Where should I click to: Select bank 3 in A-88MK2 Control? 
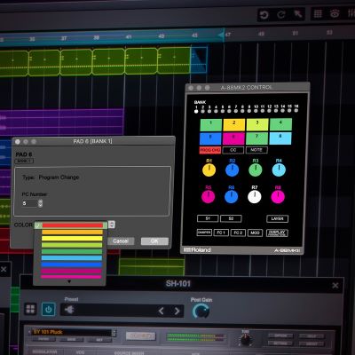pyautogui.click(x=209, y=111)
